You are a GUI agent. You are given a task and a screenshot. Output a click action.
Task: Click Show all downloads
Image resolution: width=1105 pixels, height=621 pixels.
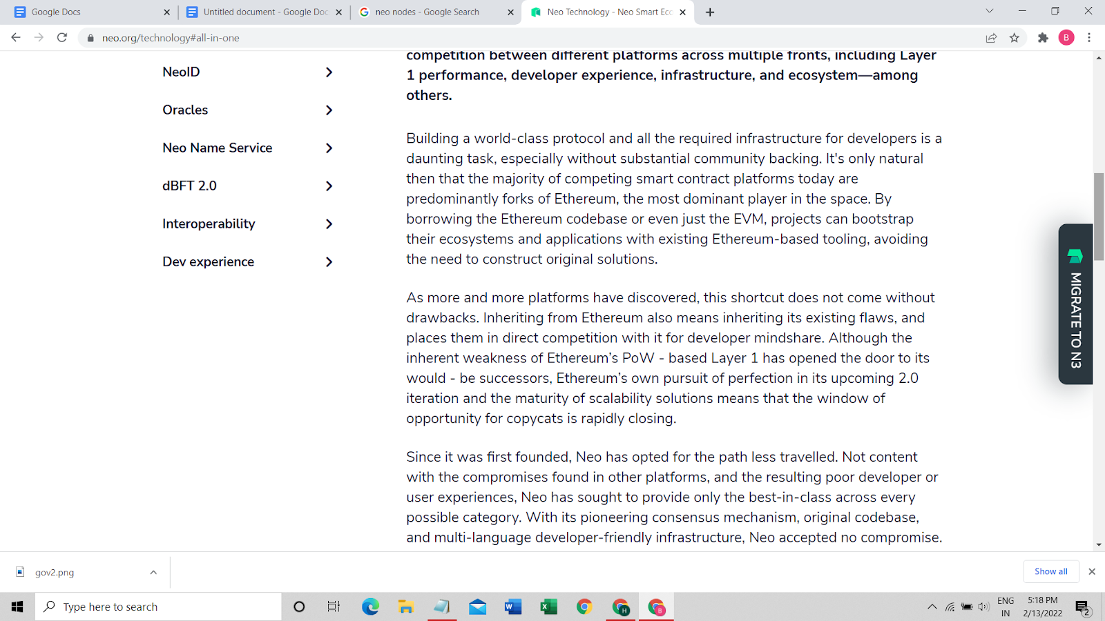pos(1050,571)
